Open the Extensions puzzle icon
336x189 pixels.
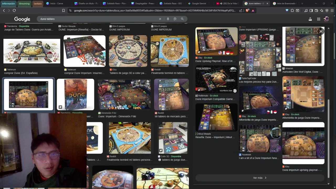(292, 10)
